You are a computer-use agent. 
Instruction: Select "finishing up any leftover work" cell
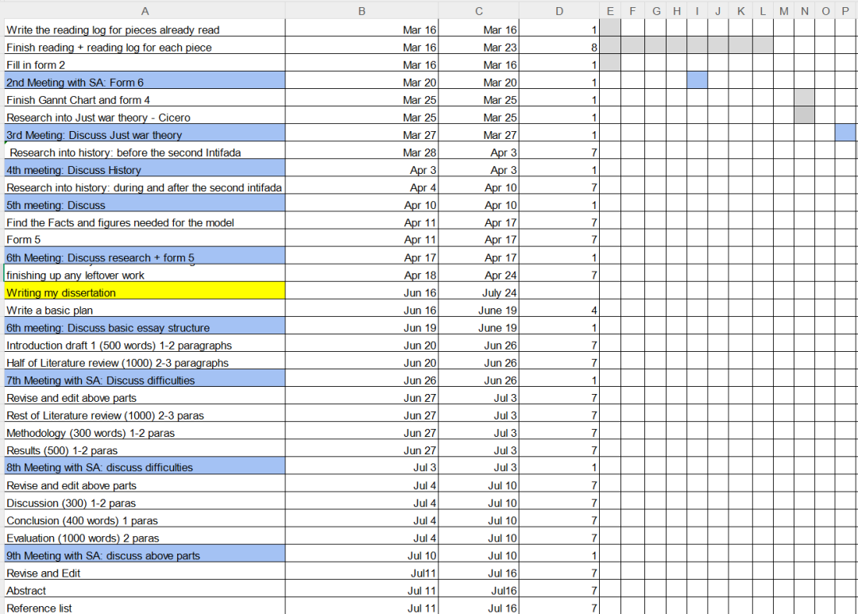tap(144, 276)
